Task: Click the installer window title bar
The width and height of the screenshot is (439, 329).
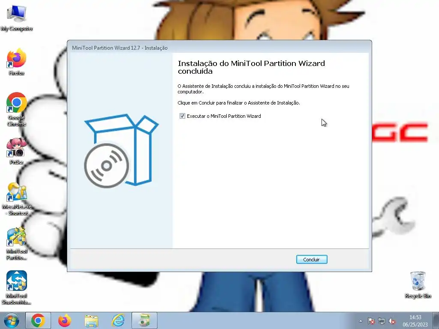Action: pos(219,48)
